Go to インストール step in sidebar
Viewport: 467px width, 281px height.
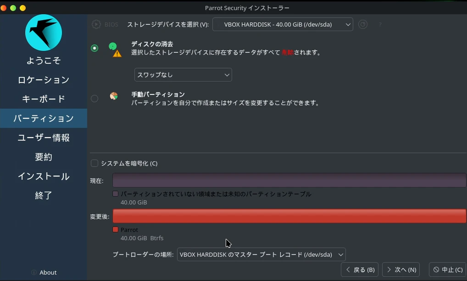pyautogui.click(x=44, y=176)
